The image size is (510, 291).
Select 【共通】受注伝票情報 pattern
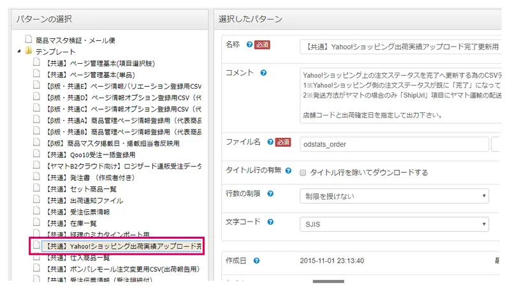click(76, 213)
